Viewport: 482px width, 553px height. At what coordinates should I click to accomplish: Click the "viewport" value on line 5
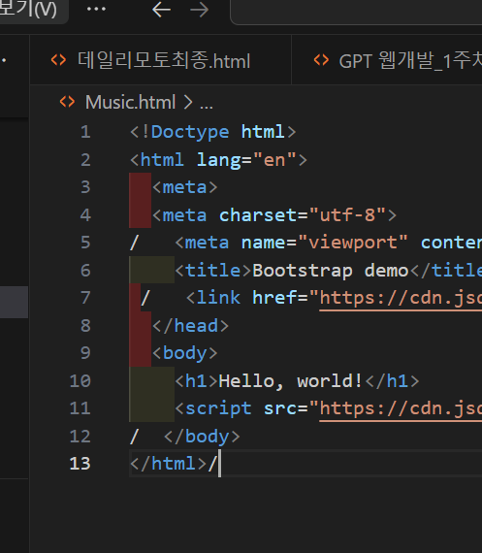tap(353, 243)
